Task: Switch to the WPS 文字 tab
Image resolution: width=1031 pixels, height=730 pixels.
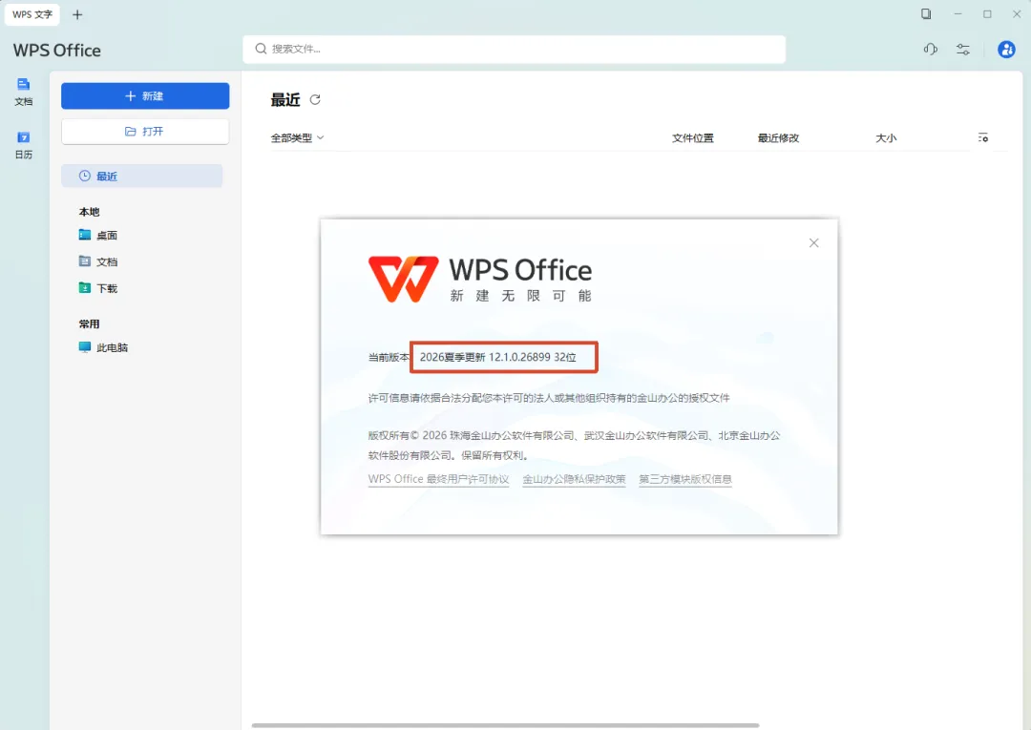Action: pyautogui.click(x=32, y=14)
